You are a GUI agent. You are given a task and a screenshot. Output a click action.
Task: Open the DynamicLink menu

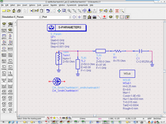(72, 5)
